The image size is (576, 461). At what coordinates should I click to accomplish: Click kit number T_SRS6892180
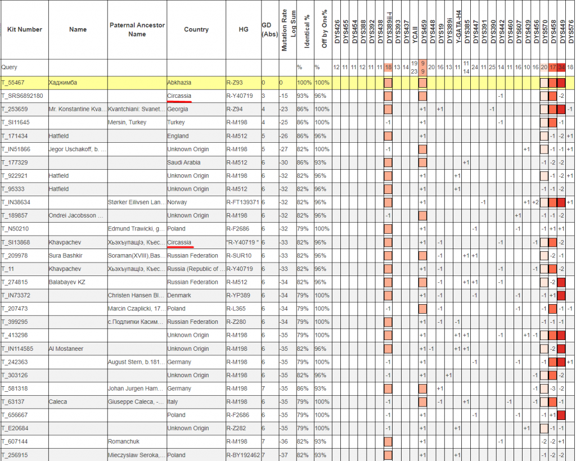pos(22,96)
